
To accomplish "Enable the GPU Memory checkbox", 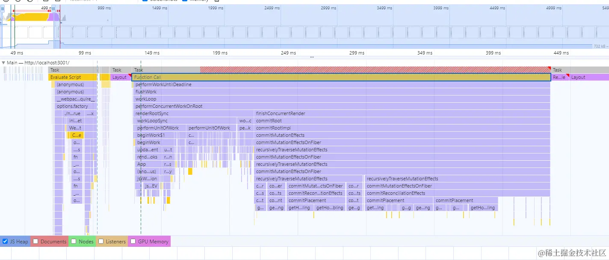I will 133,242.
